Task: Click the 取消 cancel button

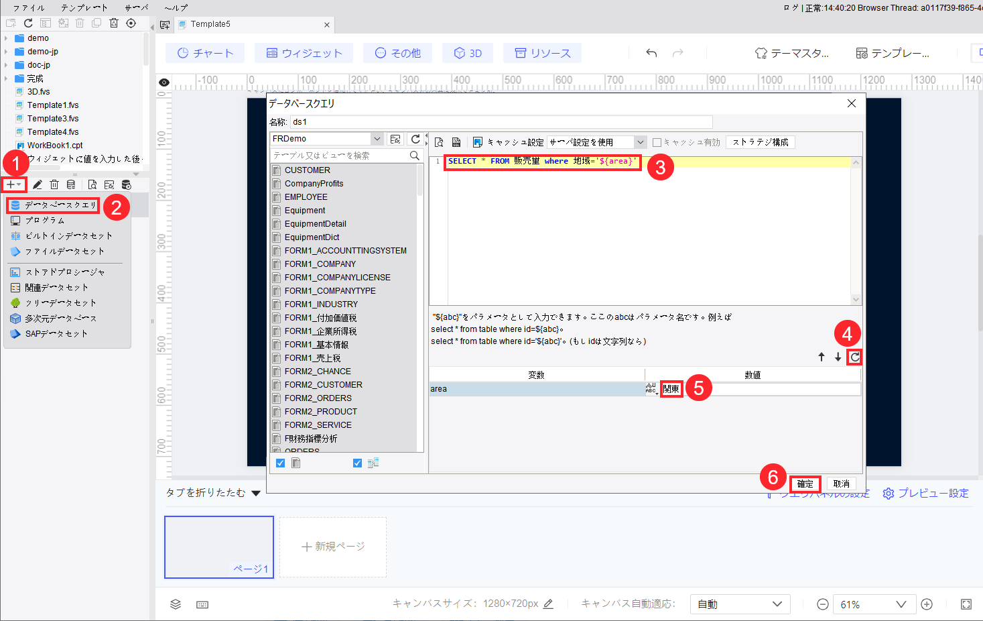Action: pos(842,484)
